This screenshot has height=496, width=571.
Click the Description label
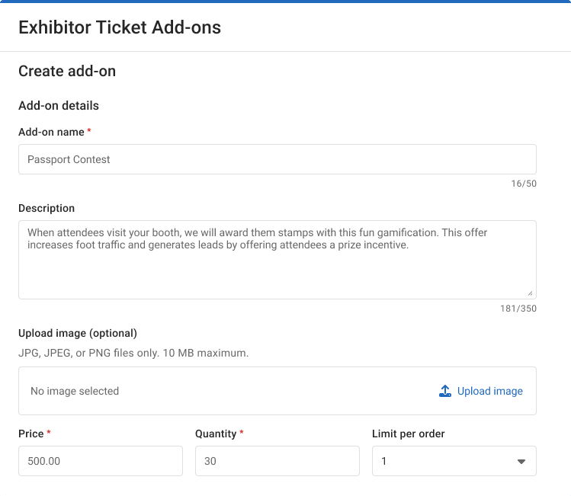(x=47, y=208)
